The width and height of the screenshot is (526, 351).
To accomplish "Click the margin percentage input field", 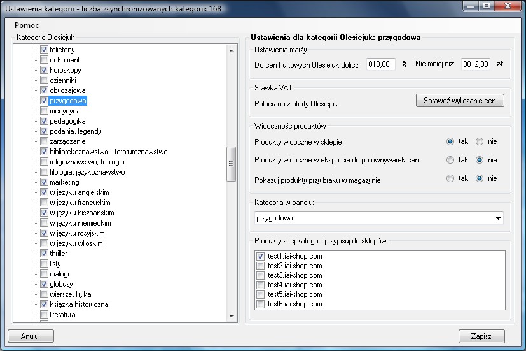I will point(381,64).
